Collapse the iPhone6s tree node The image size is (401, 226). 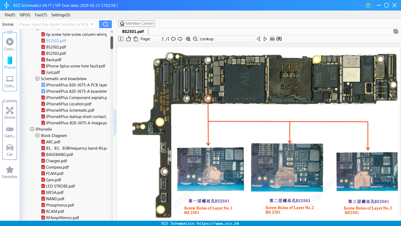(x=32, y=129)
